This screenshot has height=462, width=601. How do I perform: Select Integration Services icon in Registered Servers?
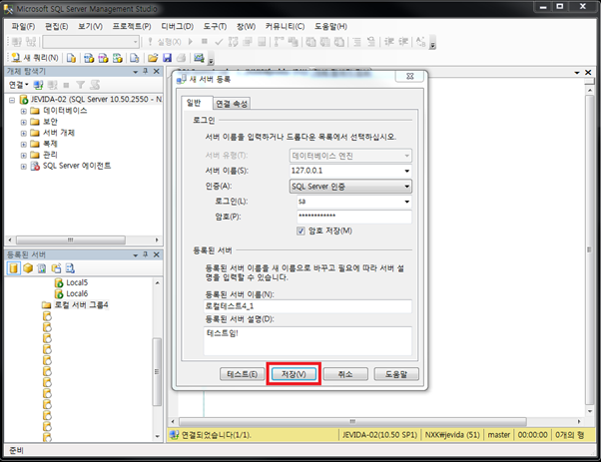[x=70, y=268]
